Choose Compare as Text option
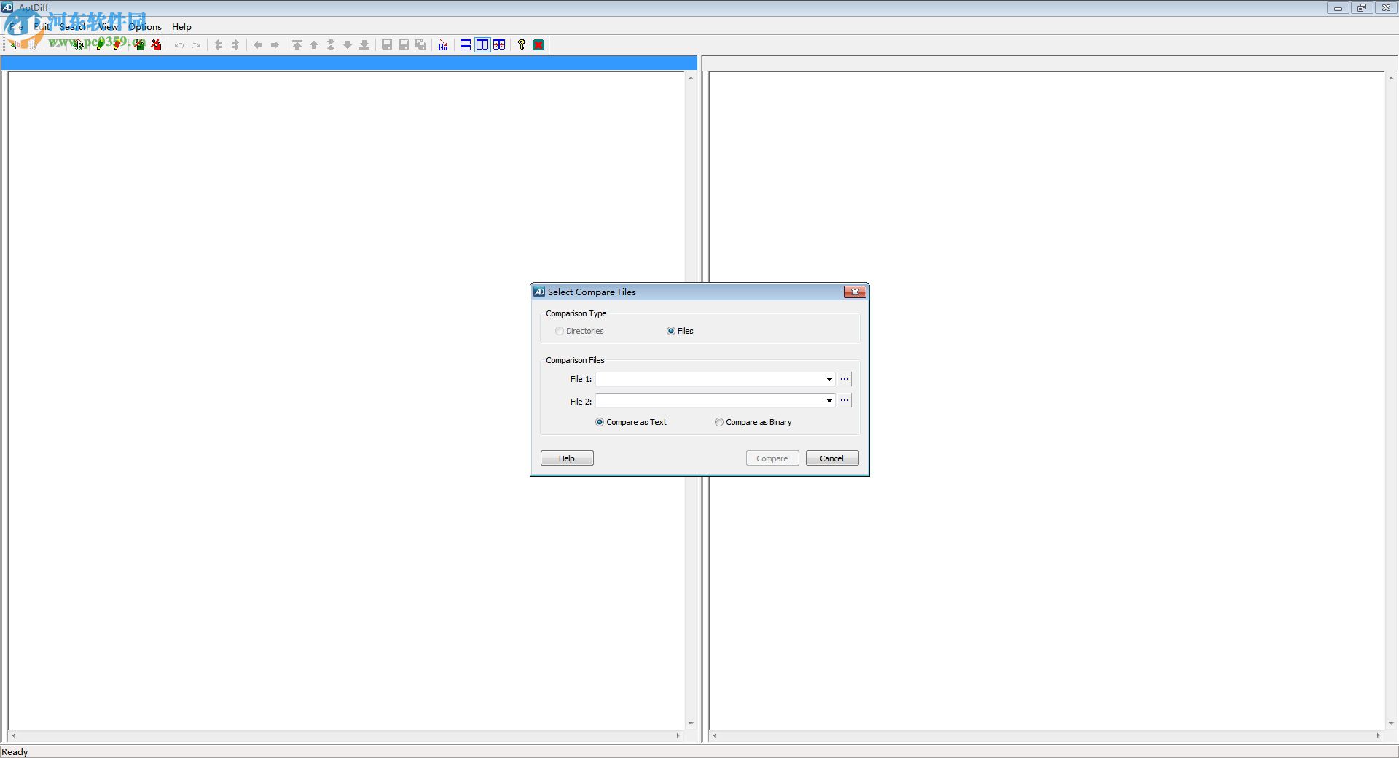Viewport: 1399px width, 758px height. [x=631, y=422]
